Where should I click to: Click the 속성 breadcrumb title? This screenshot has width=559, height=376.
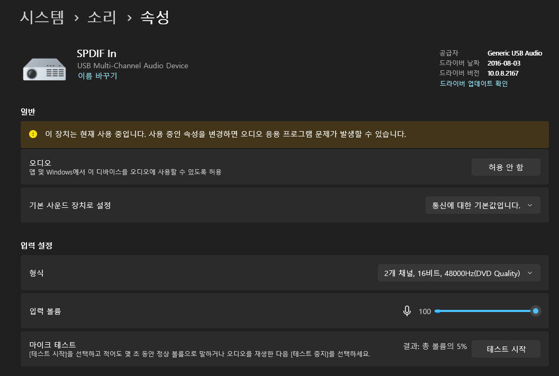tap(155, 17)
